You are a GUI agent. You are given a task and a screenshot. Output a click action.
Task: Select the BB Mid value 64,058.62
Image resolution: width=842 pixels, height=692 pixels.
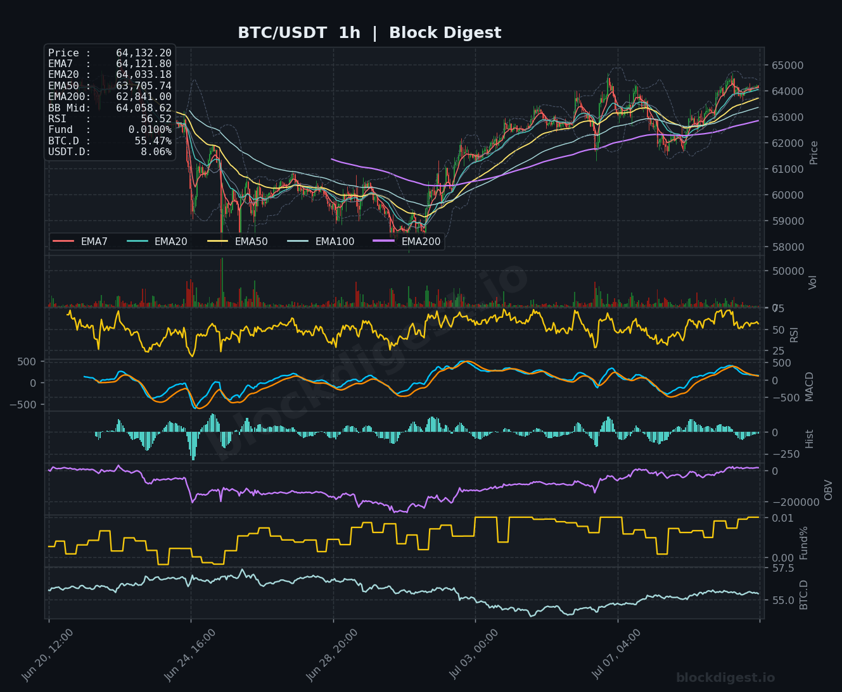(144, 108)
